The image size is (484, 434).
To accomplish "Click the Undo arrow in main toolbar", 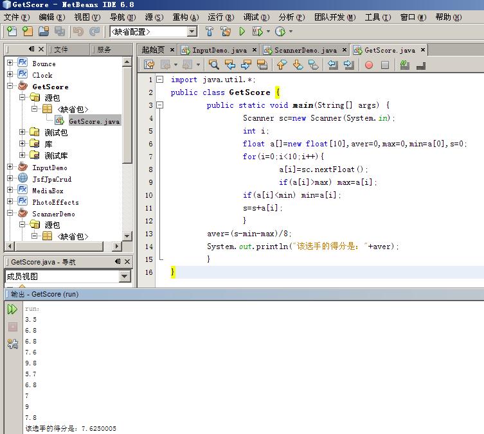I will (78, 31).
